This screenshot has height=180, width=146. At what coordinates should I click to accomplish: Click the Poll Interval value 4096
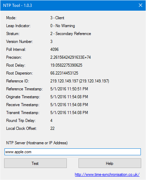[54, 49]
